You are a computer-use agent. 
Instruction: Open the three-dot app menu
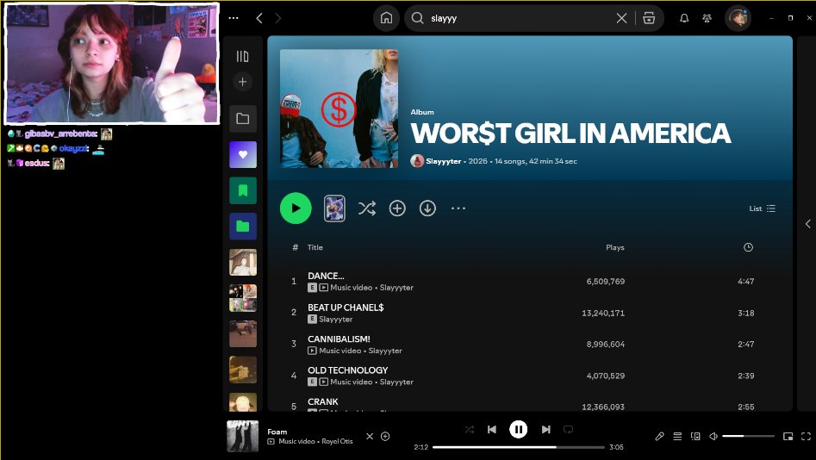[x=234, y=18]
